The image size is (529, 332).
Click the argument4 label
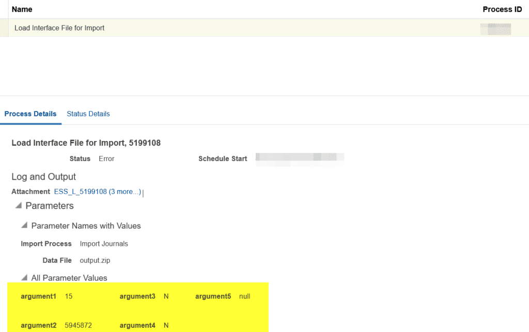tap(137, 325)
